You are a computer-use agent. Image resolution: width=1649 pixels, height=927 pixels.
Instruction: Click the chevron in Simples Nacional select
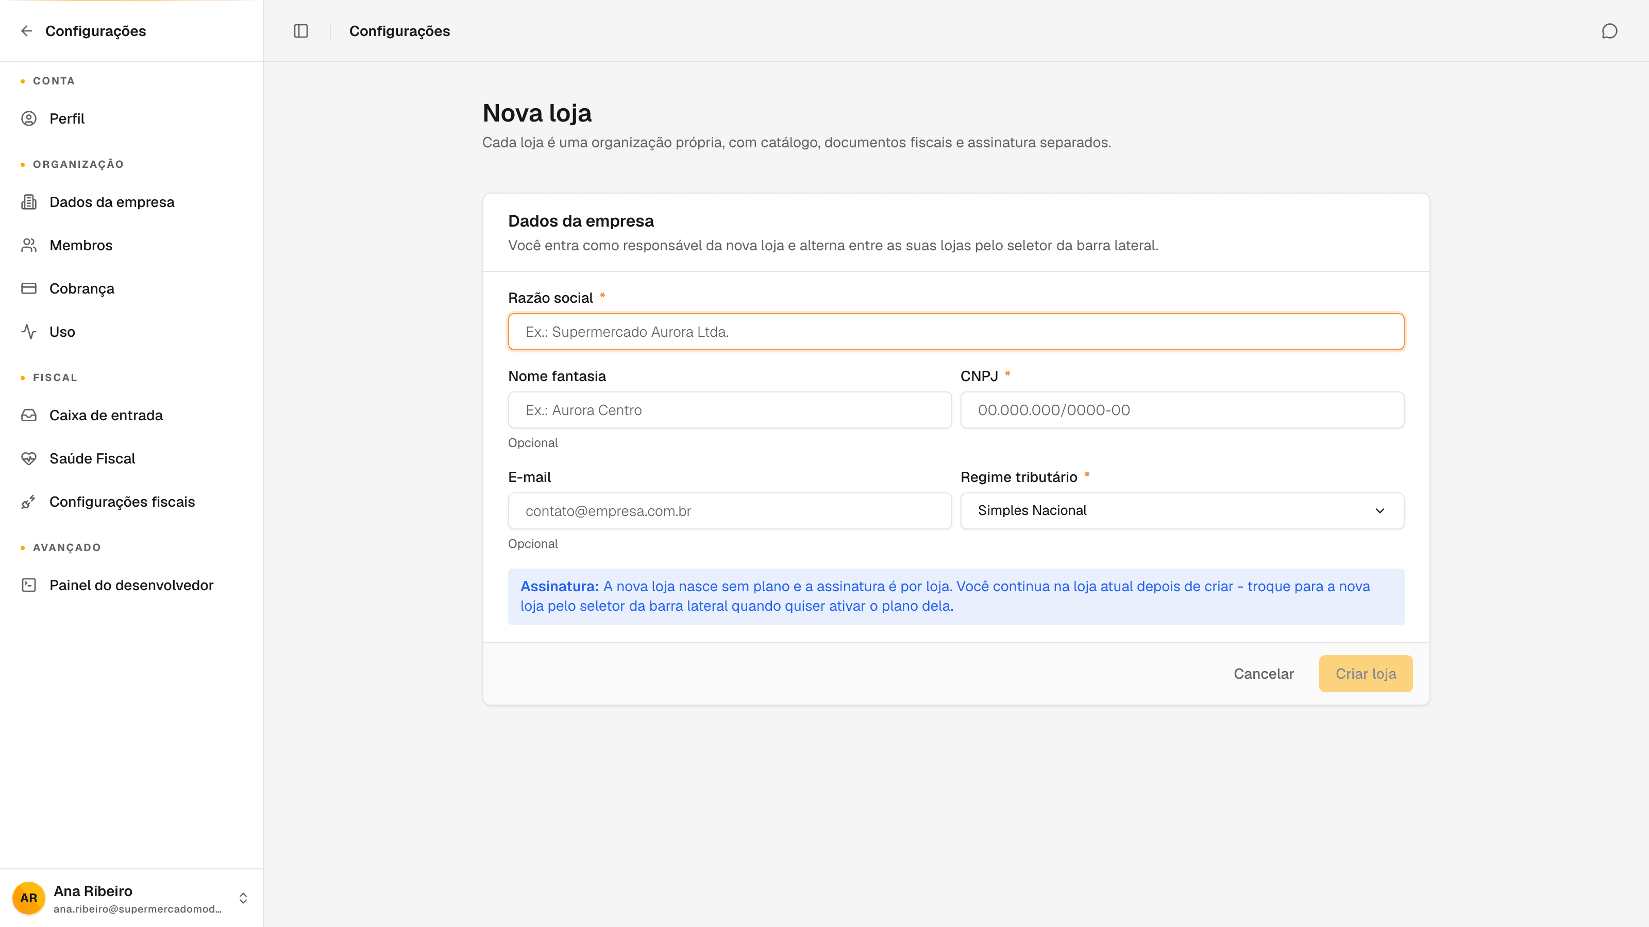[1379, 510]
